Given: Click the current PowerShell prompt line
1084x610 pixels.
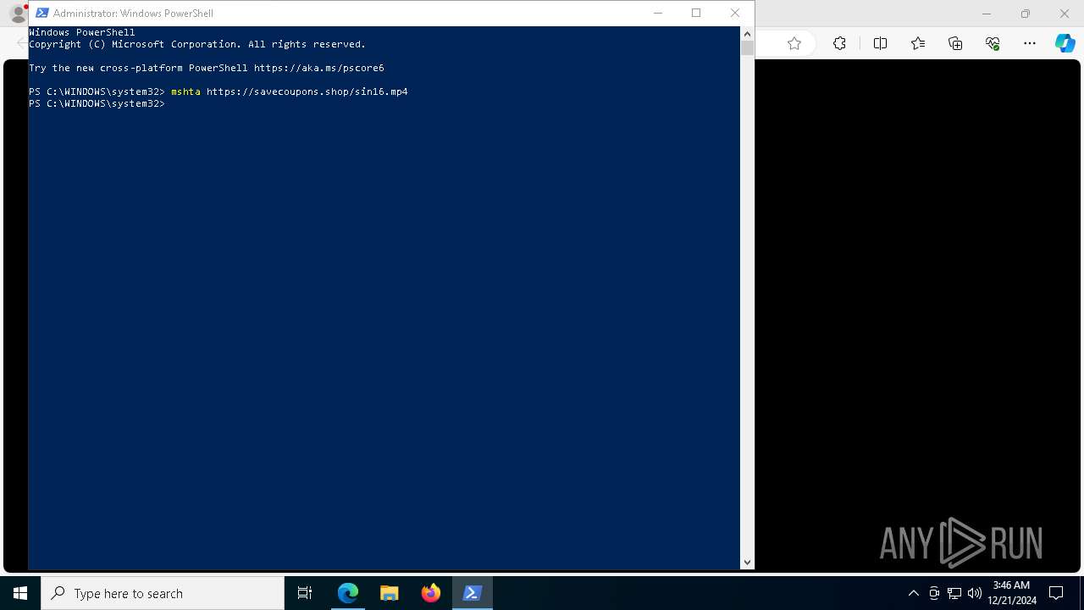Looking at the screenshot, I should (97, 103).
